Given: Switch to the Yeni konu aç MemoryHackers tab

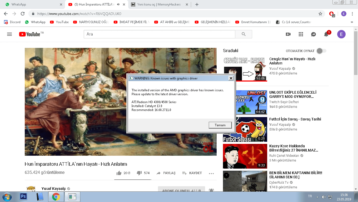Looking at the screenshot, I should pyautogui.click(x=159, y=4).
